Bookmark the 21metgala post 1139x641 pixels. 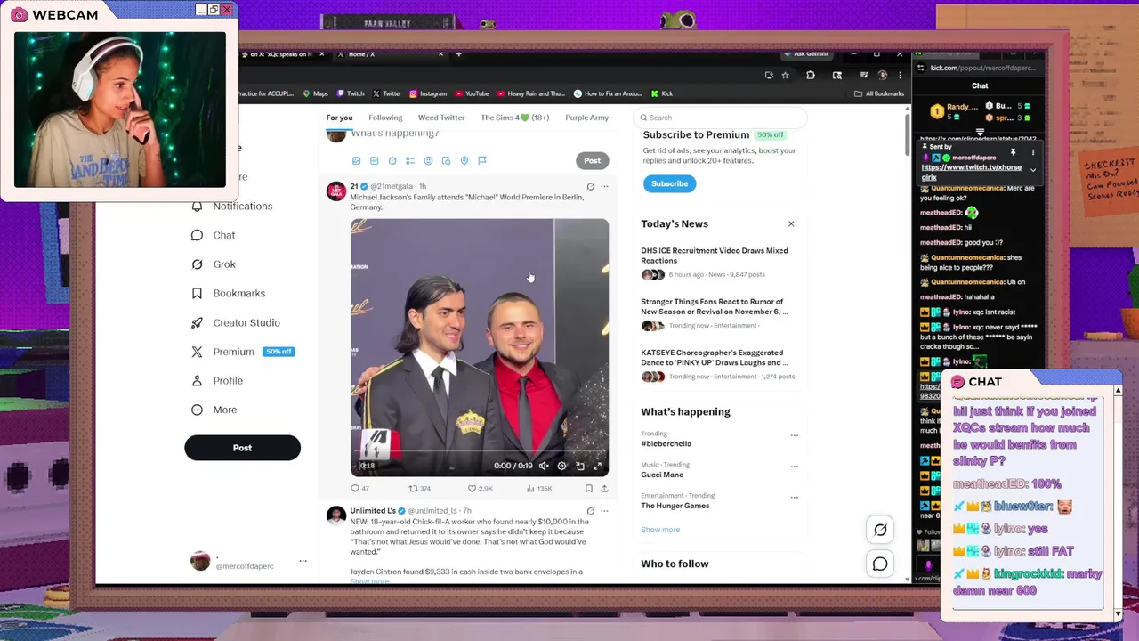coord(588,488)
